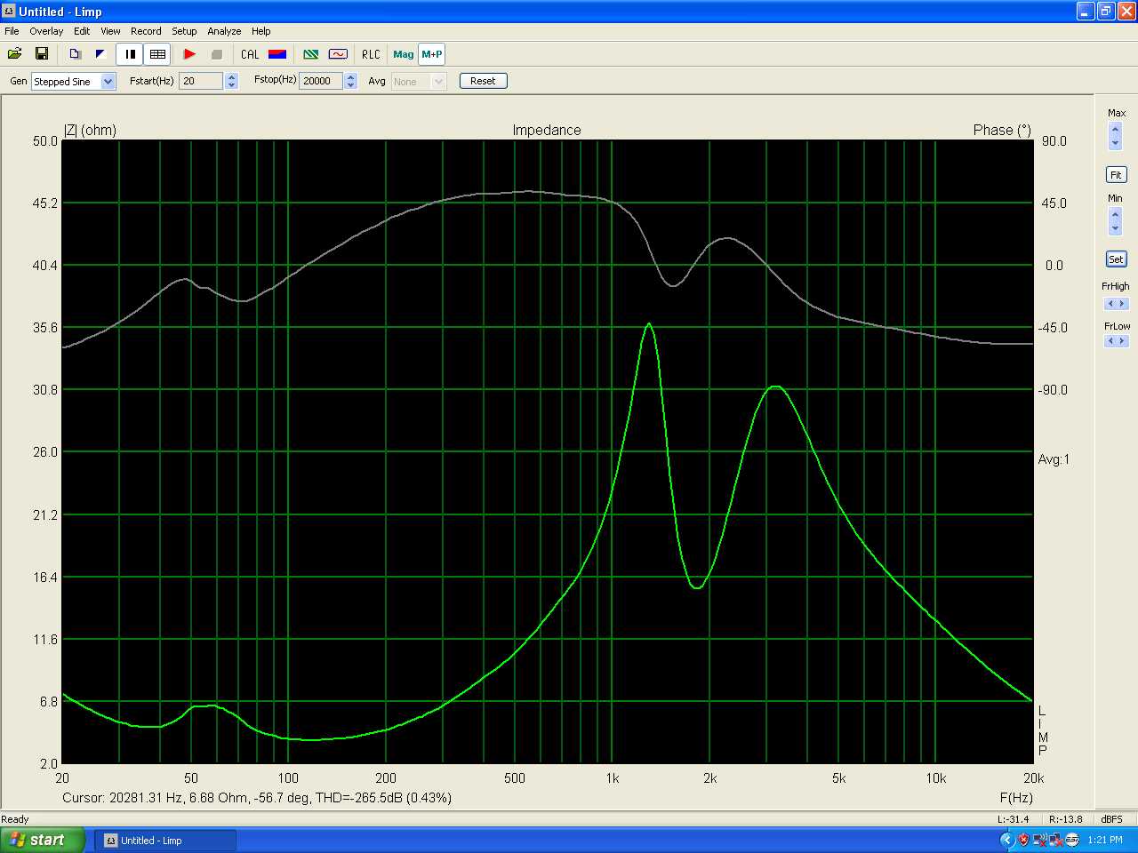Image resolution: width=1138 pixels, height=853 pixels.
Task: Click the Set button
Action: coord(1116,259)
